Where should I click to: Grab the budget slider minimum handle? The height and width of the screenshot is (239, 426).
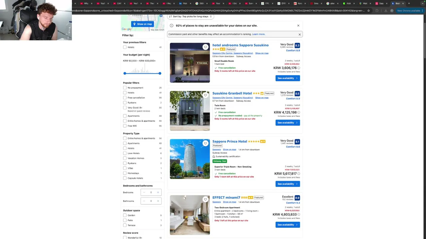[125, 73]
